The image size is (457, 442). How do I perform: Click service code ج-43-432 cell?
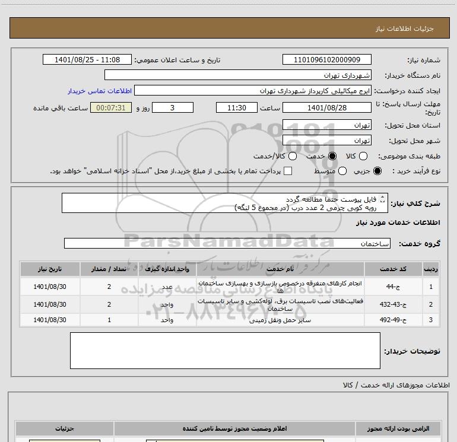tap(393, 304)
